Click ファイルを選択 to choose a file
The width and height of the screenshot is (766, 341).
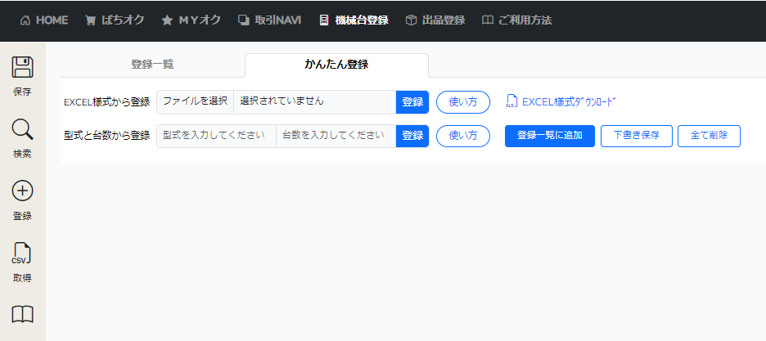point(196,102)
